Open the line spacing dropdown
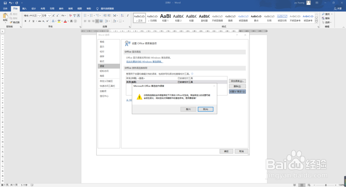346x187 pixels. coord(108,21)
